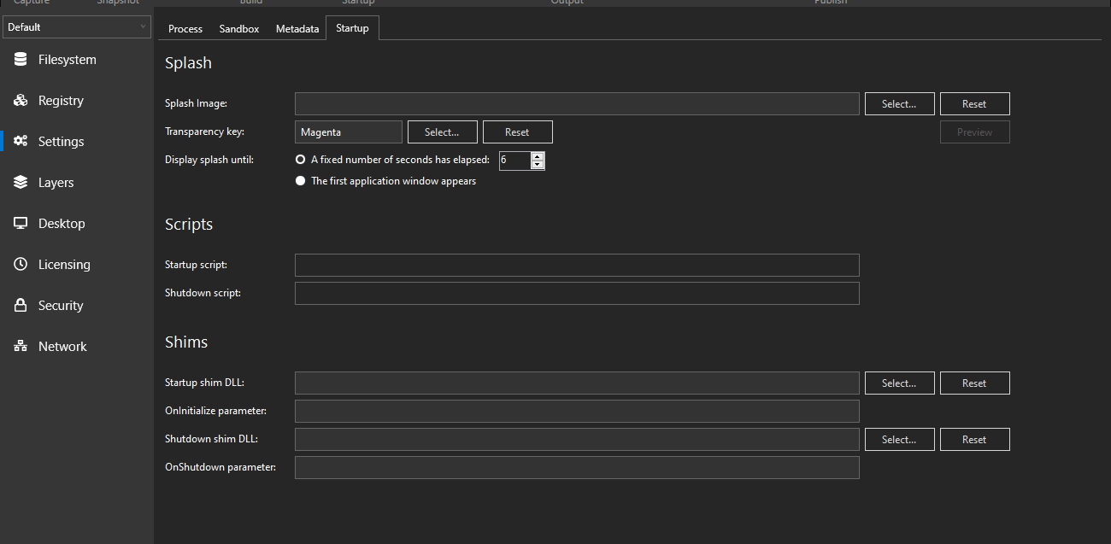Viewport: 1111px width, 544px height.
Task: Open the Registry panel
Action: [x=60, y=100]
